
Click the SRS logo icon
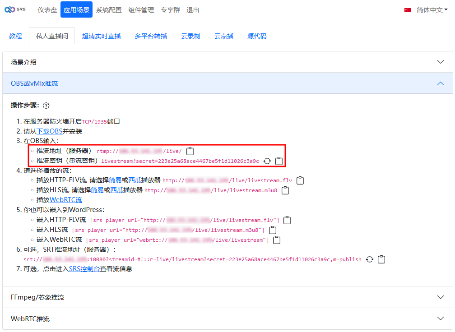15,9
